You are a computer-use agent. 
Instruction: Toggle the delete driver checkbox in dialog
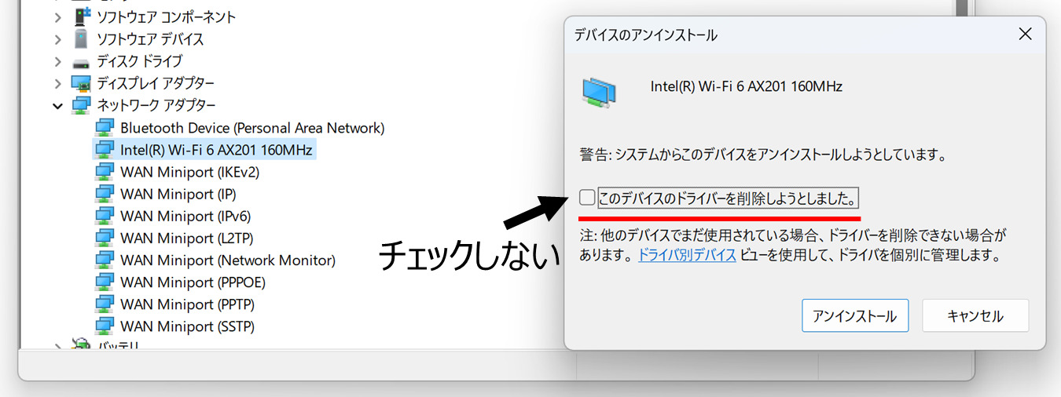click(x=587, y=197)
